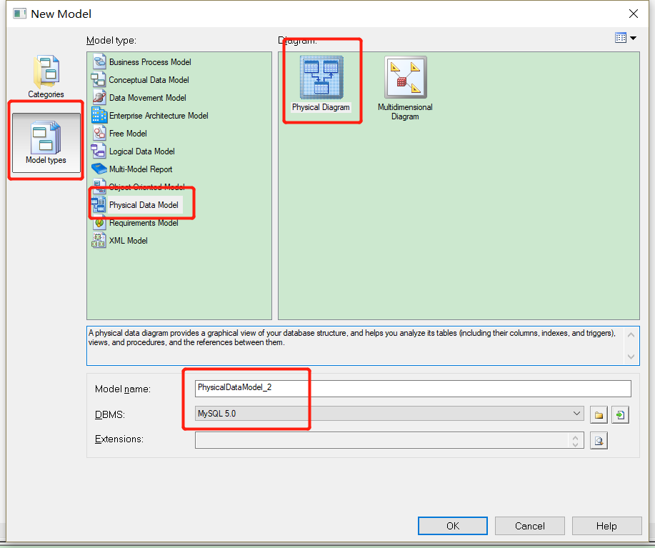
Task: Open the diagram view mode dropdown arrow
Action: (634, 38)
